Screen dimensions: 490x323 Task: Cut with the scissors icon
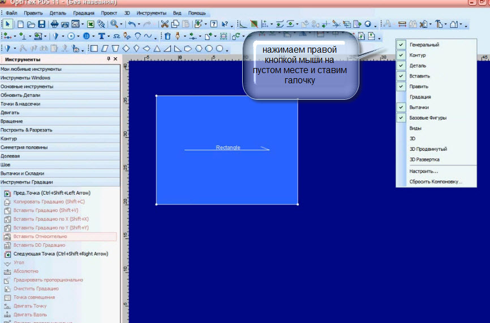(x=165, y=24)
